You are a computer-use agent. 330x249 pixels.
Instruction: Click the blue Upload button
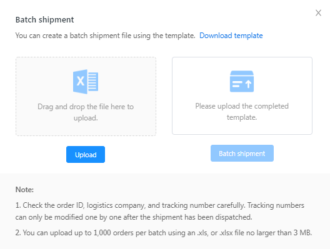pyautogui.click(x=86, y=154)
